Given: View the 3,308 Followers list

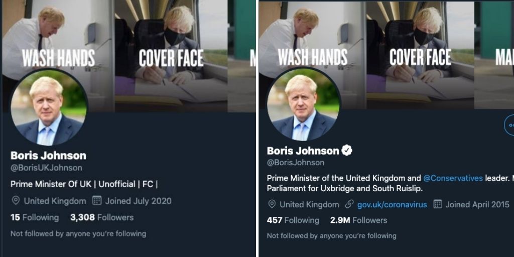Looking at the screenshot, I should [x=102, y=218].
